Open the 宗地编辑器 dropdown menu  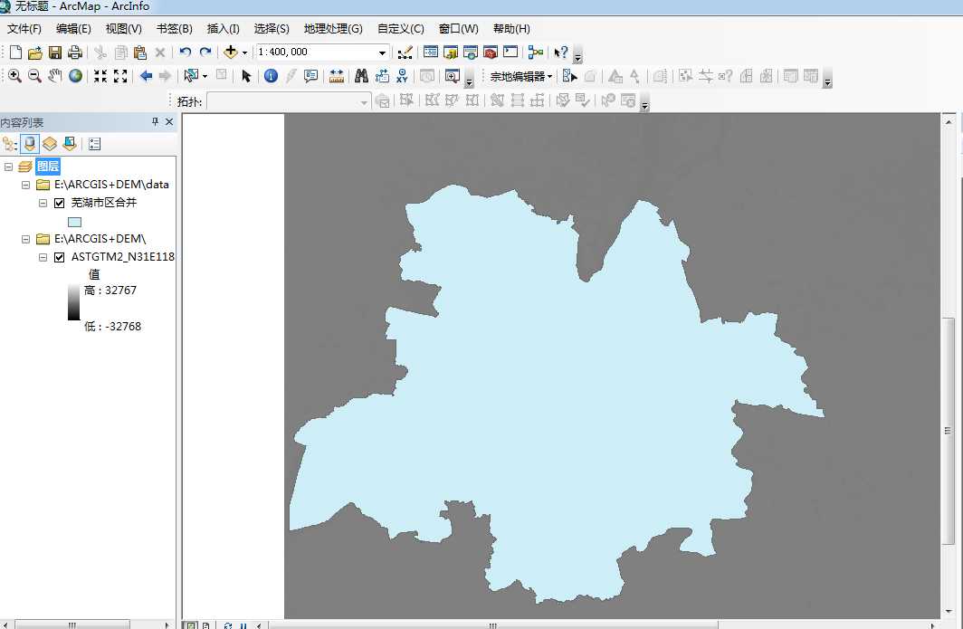pyautogui.click(x=520, y=76)
